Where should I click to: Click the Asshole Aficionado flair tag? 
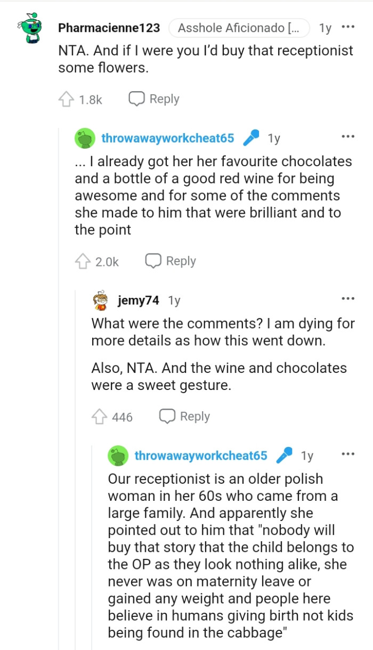tap(239, 28)
